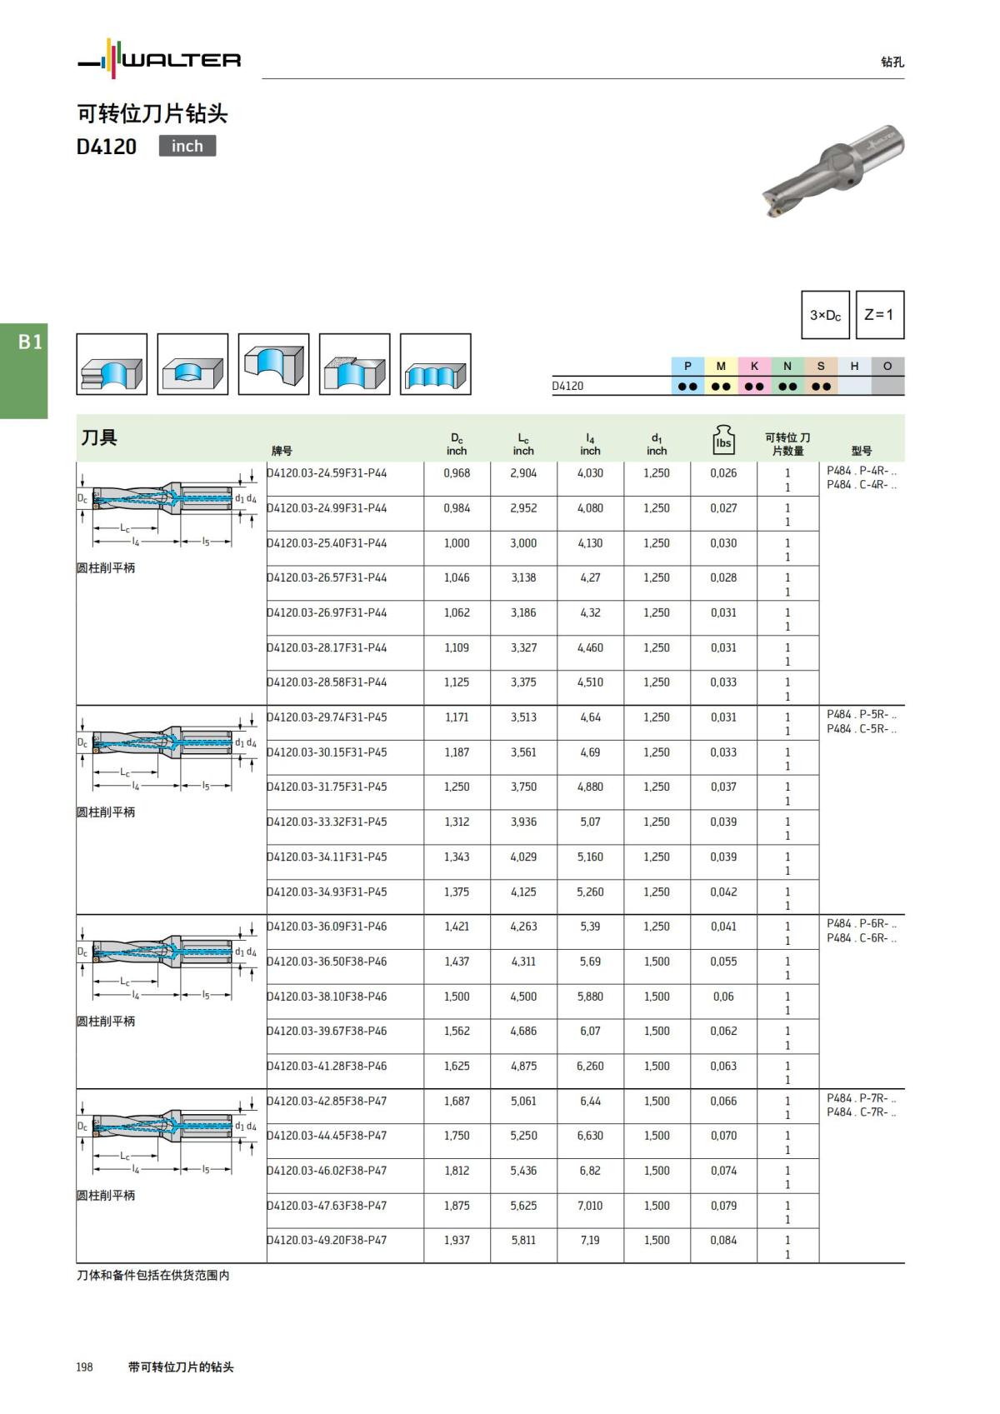Click the 型号 column header

pos(862,451)
